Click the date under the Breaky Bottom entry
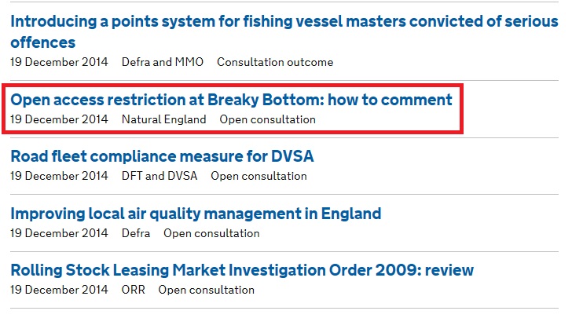 (x=59, y=119)
